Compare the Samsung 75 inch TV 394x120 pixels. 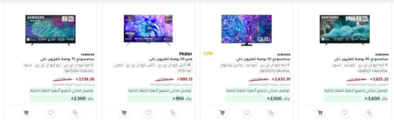75,113
